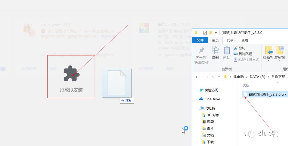Expand chevron between DATA (E:) and 谷歌下载
Screen dimensions: 288x146
[x=268, y=77]
